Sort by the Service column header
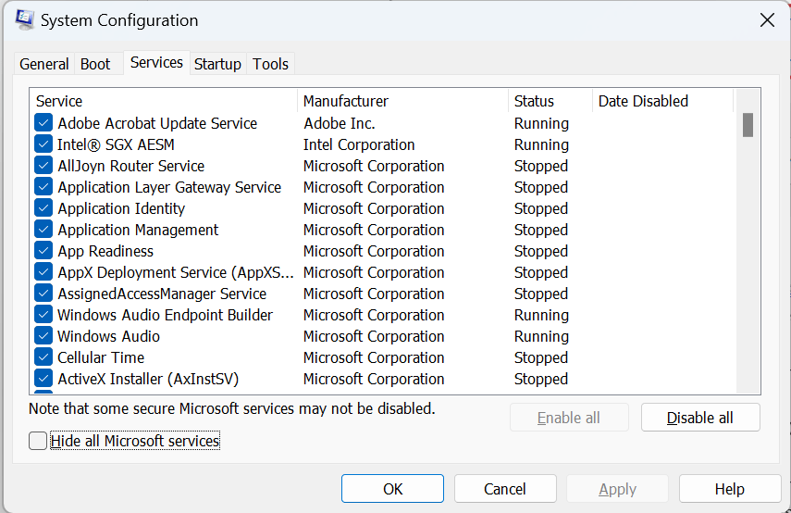The width and height of the screenshot is (791, 513). 164,101
